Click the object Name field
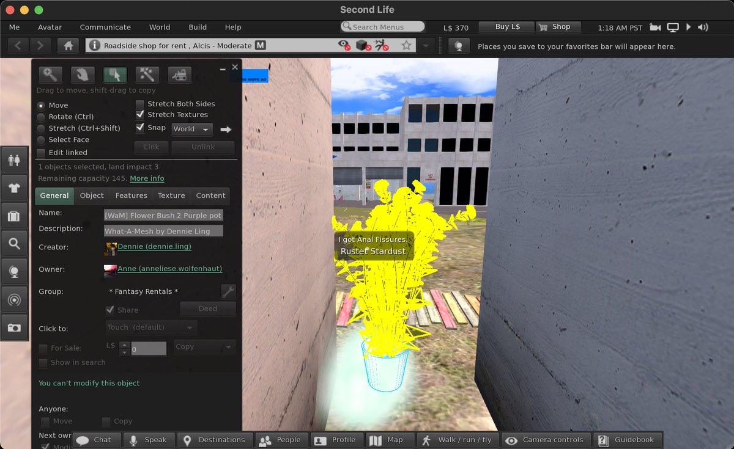Image resolution: width=734 pixels, height=449 pixels. pos(163,215)
